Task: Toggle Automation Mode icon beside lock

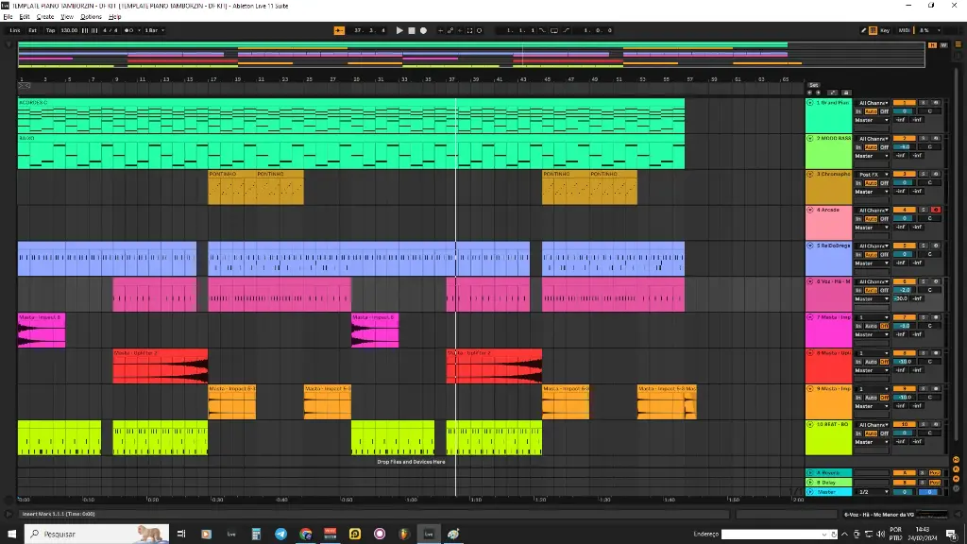Action: 833,93
